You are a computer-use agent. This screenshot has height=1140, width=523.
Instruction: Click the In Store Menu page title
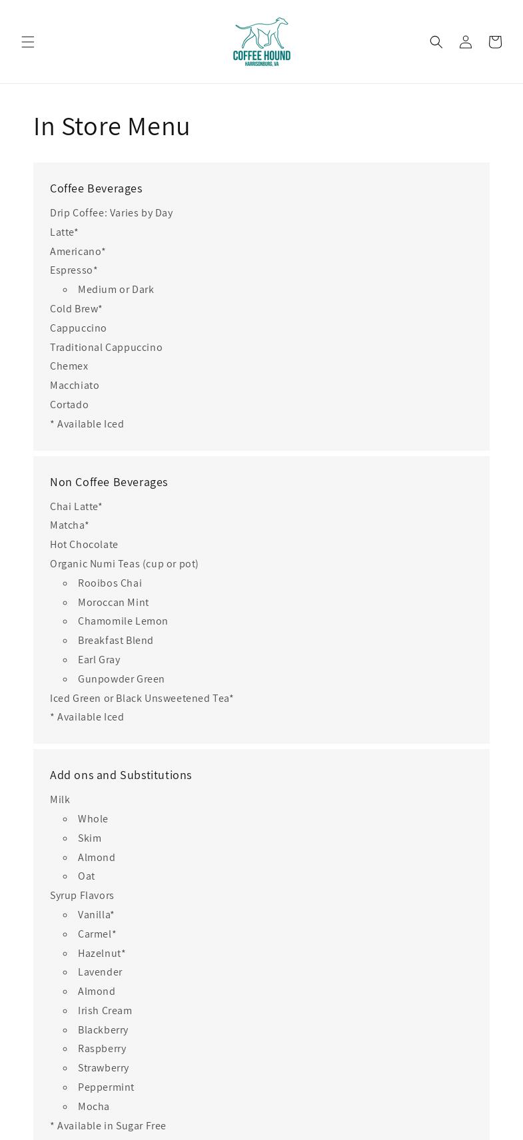pos(112,127)
